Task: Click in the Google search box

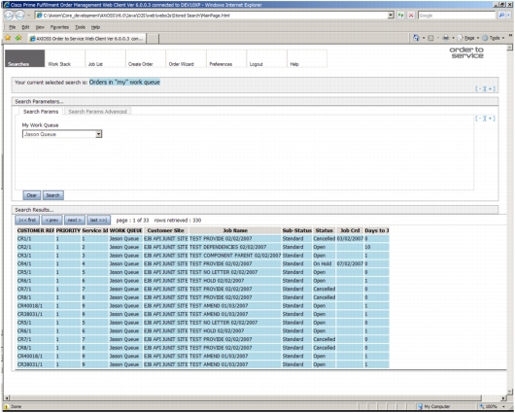Action: click(456, 16)
